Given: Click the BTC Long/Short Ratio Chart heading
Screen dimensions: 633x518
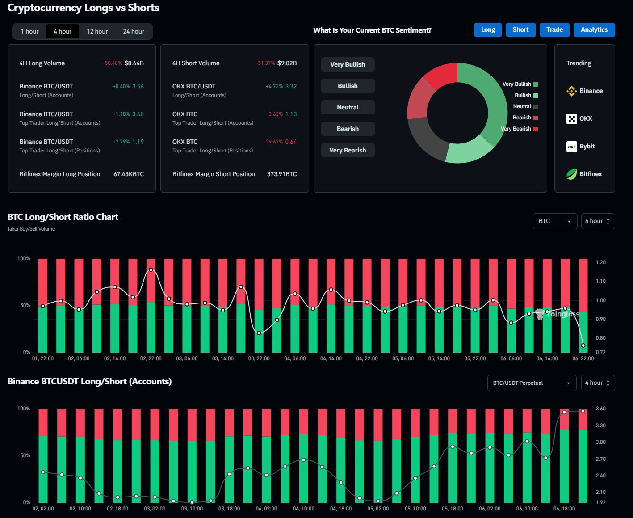Looking at the screenshot, I should [63, 217].
